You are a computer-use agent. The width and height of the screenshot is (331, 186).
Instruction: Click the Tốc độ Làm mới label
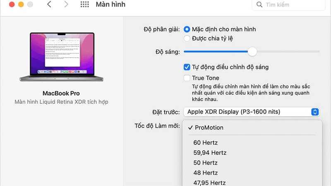[x=157, y=126]
